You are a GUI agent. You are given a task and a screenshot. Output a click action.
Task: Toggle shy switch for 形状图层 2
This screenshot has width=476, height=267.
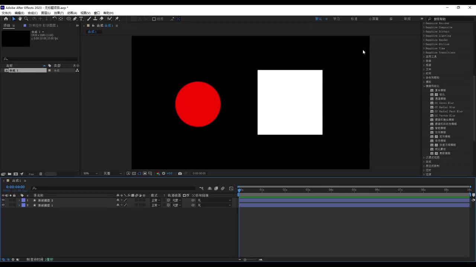118,200
